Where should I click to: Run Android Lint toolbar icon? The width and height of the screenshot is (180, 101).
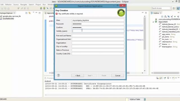(51, 8)
